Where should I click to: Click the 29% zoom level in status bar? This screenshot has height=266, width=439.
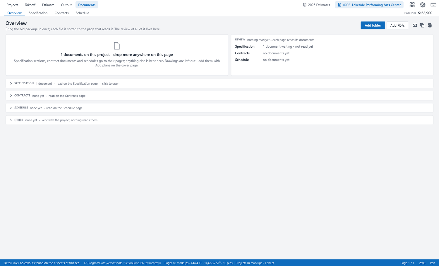tap(422, 263)
